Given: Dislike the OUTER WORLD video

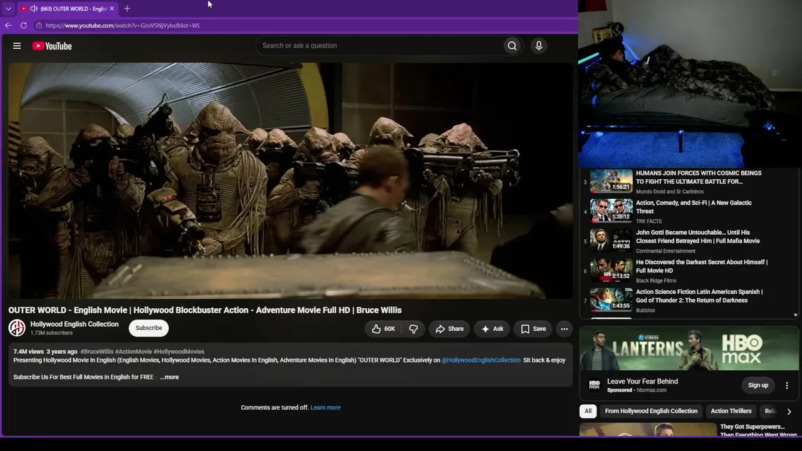Looking at the screenshot, I should point(414,329).
